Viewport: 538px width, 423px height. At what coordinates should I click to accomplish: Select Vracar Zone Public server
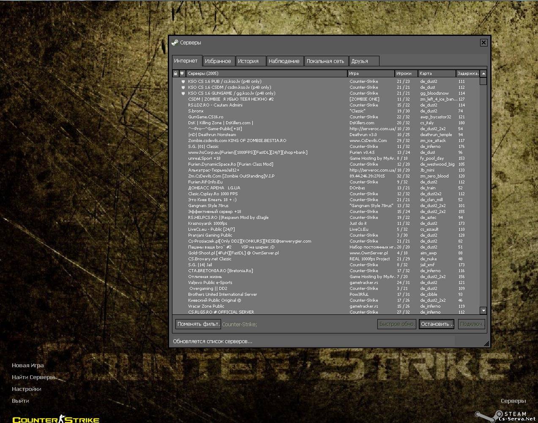point(326,306)
